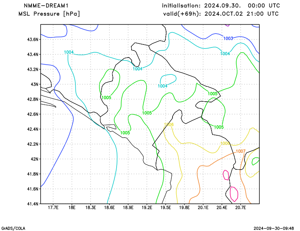Select the 43.4N latitude label
Viewport: 300px width, 231px height.
tap(33, 55)
